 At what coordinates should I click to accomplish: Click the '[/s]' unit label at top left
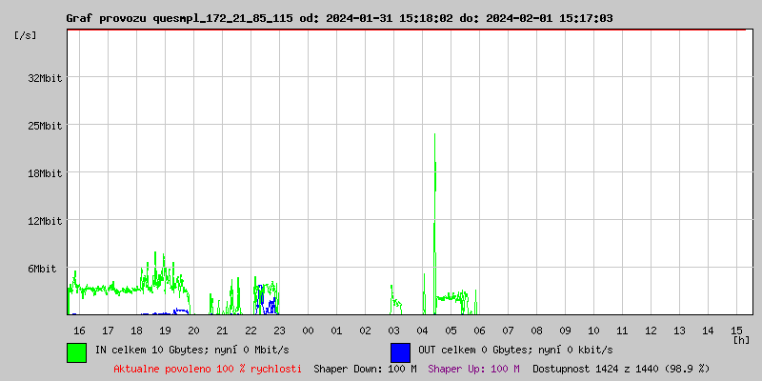click(27, 35)
